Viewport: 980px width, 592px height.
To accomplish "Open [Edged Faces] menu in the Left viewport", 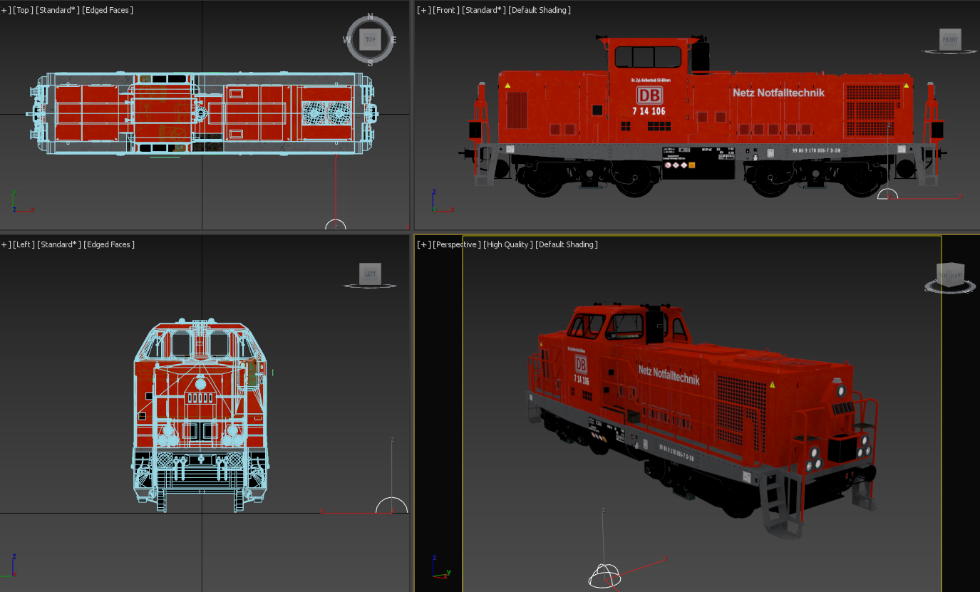I will pos(109,244).
